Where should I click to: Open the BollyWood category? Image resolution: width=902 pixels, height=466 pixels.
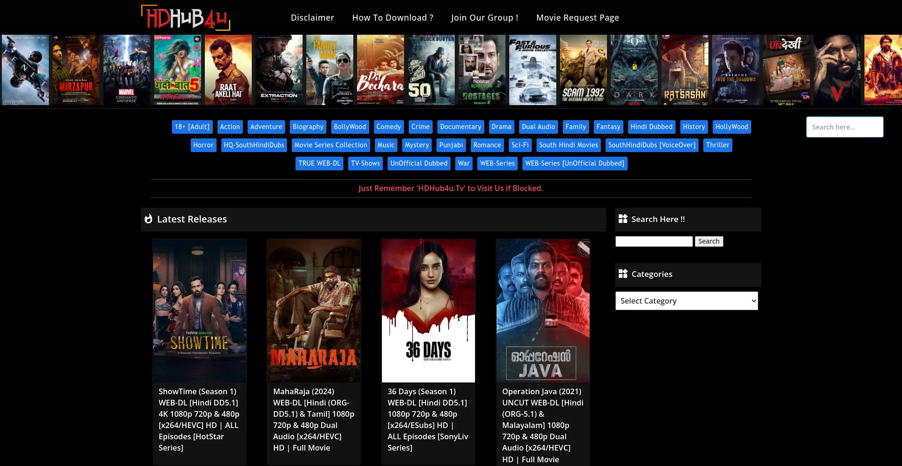350,127
